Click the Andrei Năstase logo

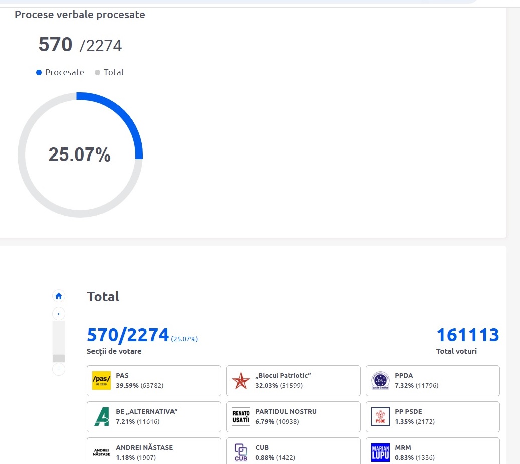click(x=101, y=452)
